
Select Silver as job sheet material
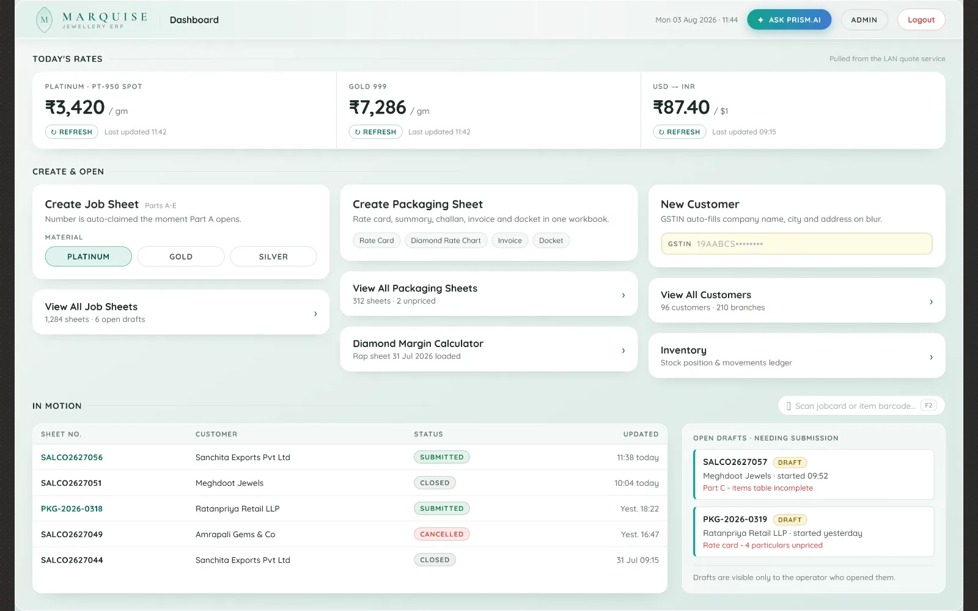[273, 257]
